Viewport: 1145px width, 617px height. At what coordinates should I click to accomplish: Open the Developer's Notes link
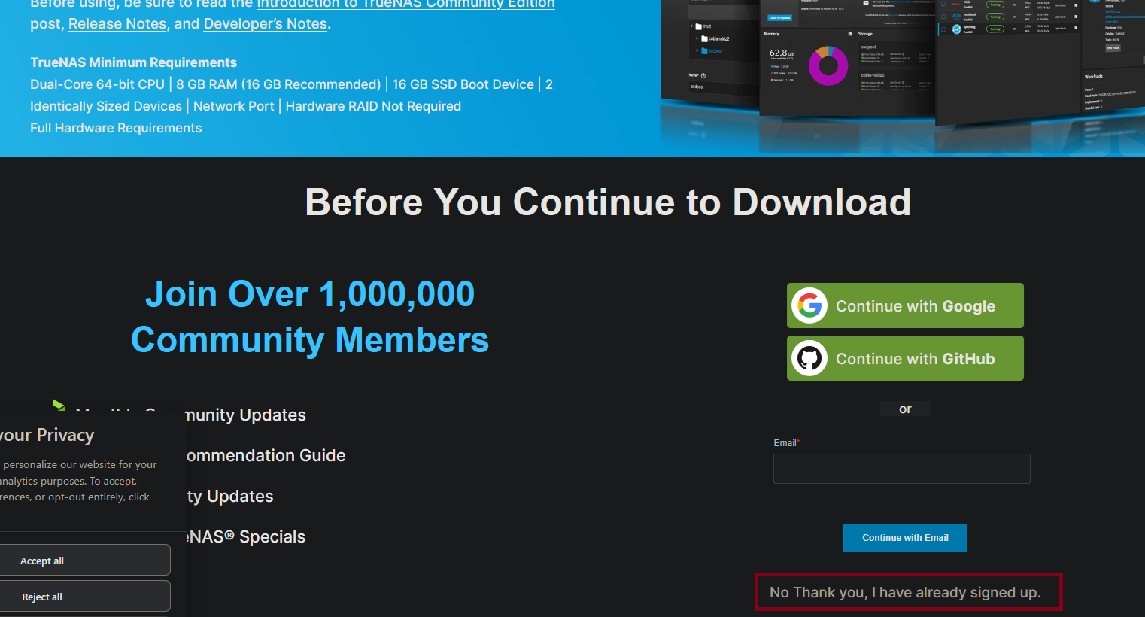pos(265,24)
